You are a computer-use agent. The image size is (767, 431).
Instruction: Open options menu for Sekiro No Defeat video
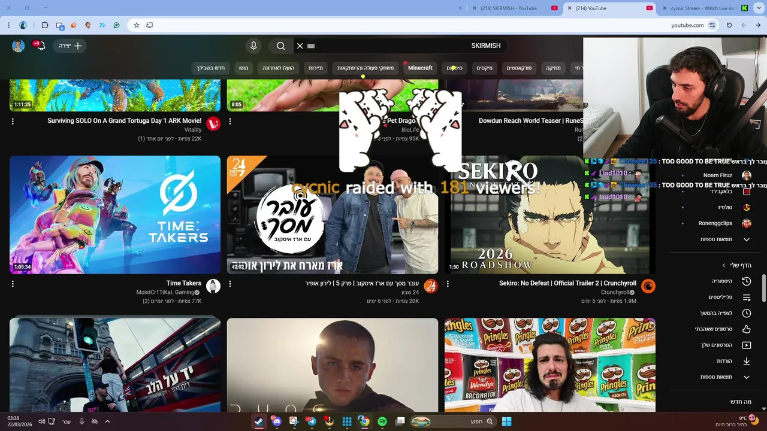pos(448,284)
